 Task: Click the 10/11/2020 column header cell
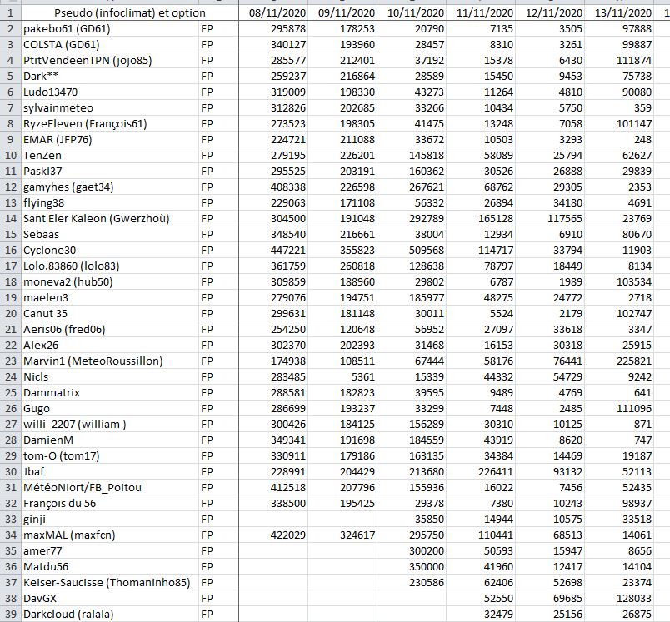[412, 12]
